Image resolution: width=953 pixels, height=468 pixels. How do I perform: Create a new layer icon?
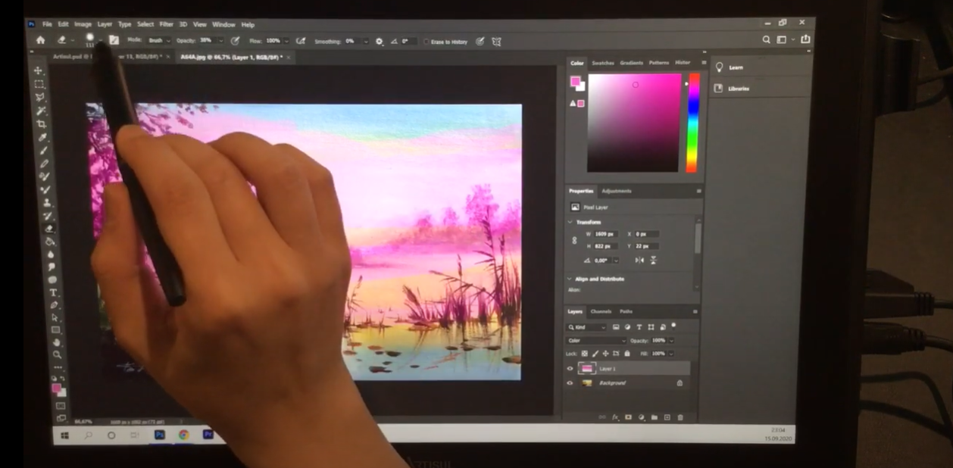click(x=667, y=417)
